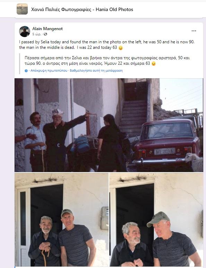
Task: Open the photo of the man holding a cane
Action: pos(61,220)
